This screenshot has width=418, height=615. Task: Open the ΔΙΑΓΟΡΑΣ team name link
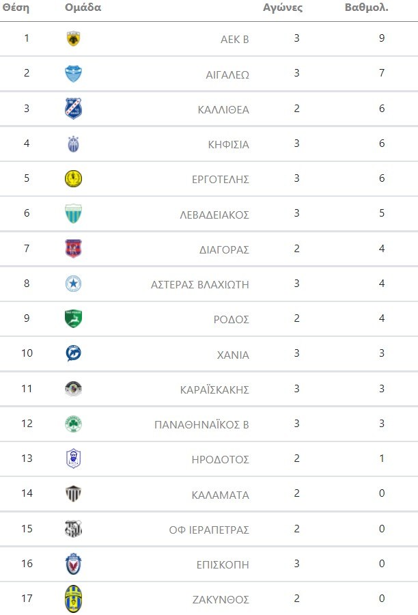[224, 249]
